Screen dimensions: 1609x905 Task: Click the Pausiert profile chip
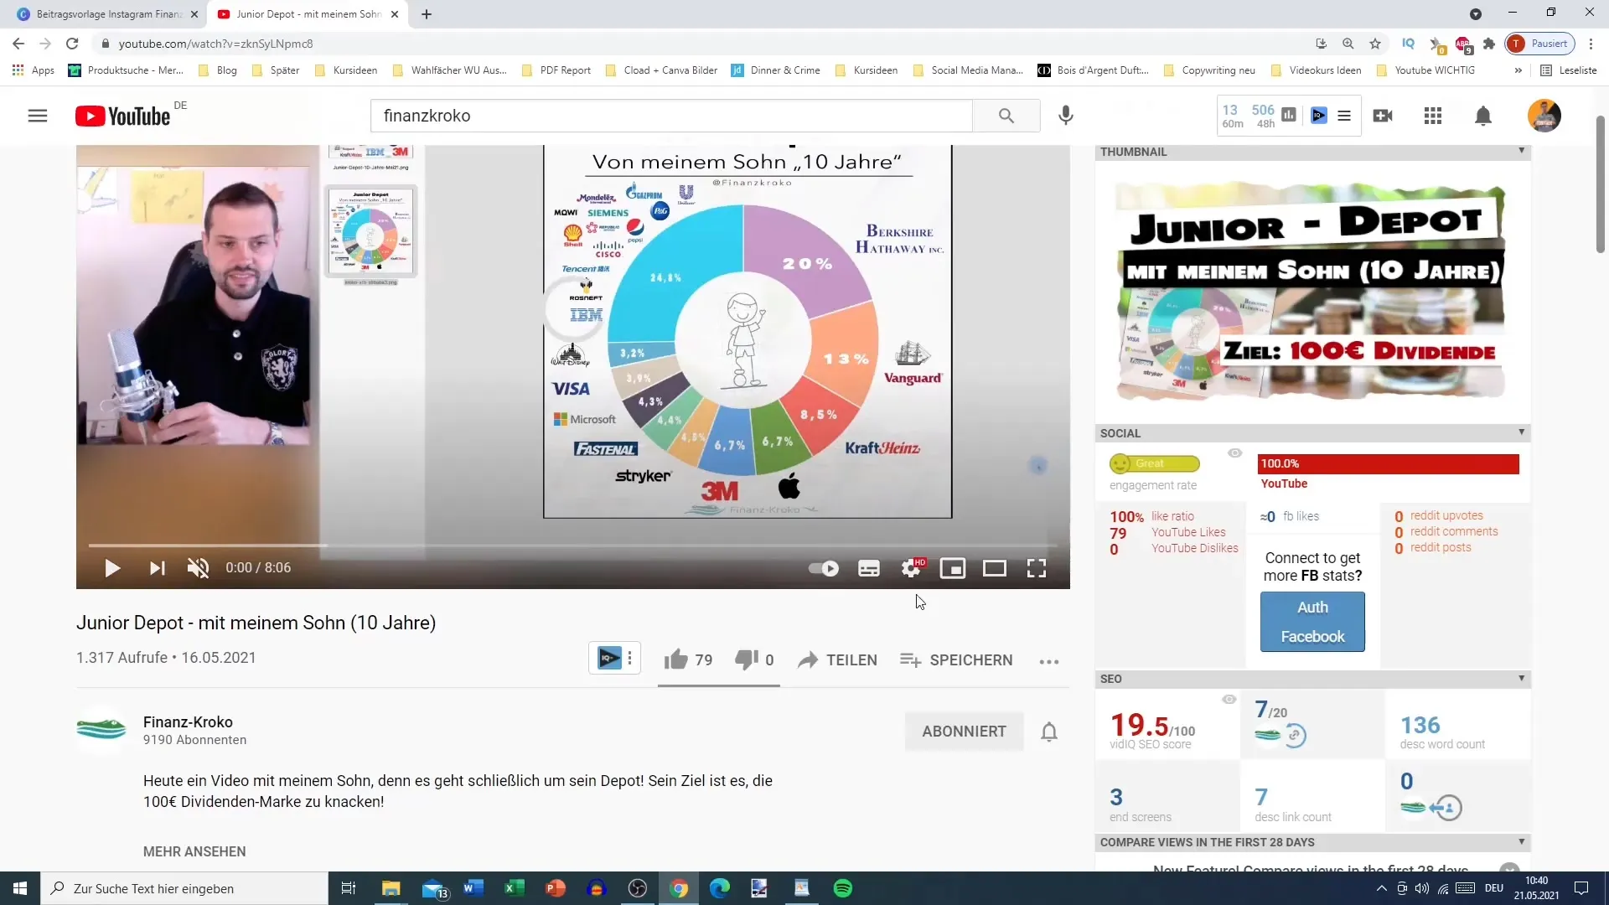point(1539,44)
